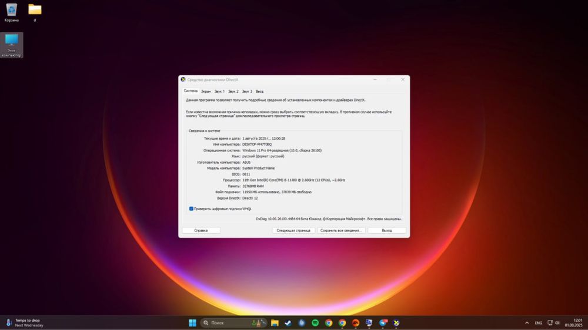Uncheck "Проверить цифровые подписи WHQL" checkbox
Screen dimensions: 588x330
(191, 208)
